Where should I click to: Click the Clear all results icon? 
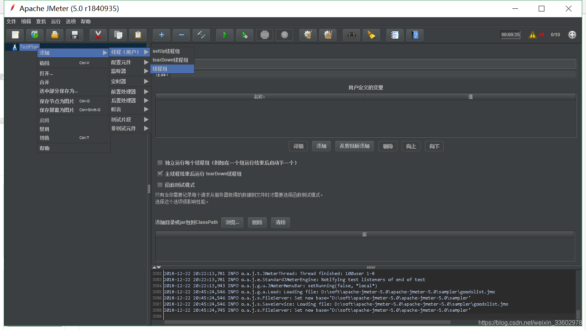(x=328, y=35)
